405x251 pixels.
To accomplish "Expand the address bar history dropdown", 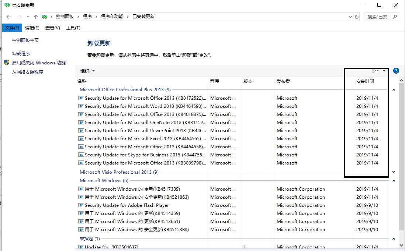I will point(350,17).
